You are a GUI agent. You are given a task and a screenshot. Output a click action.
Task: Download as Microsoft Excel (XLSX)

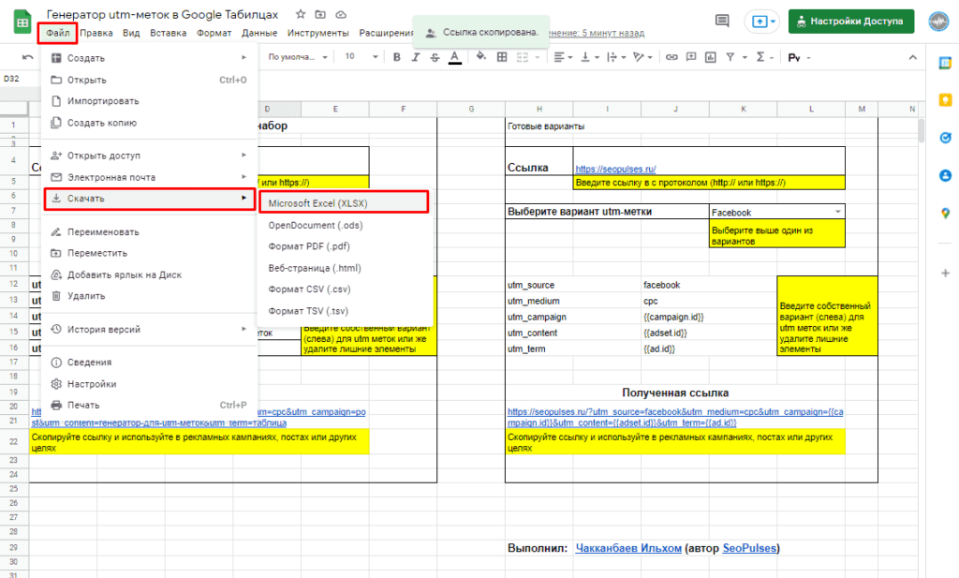(x=343, y=203)
